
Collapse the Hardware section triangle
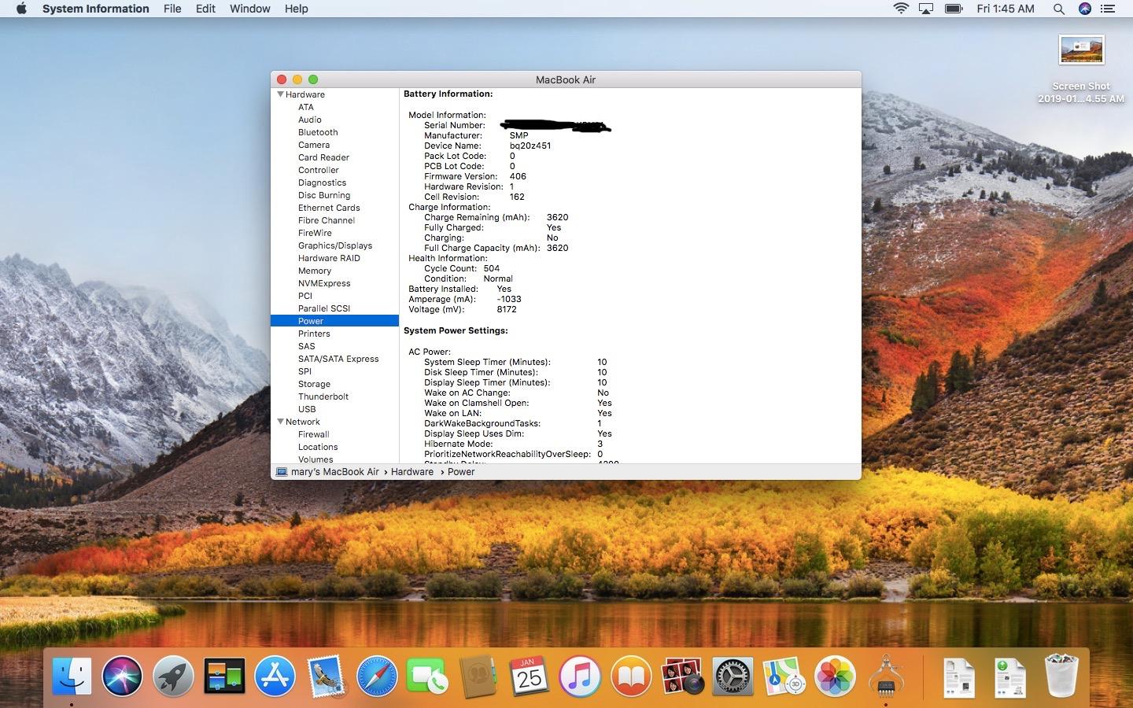pyautogui.click(x=280, y=94)
